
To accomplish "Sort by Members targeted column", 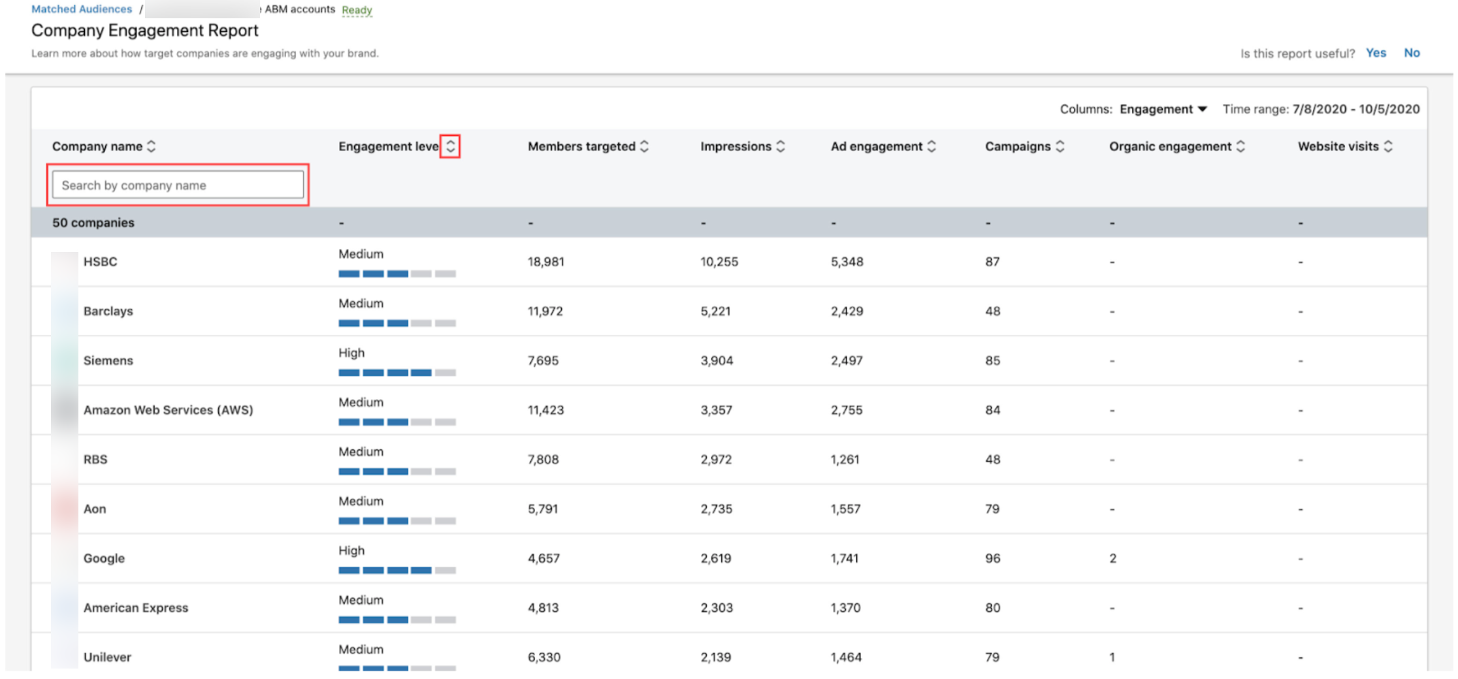I will click(x=643, y=146).
